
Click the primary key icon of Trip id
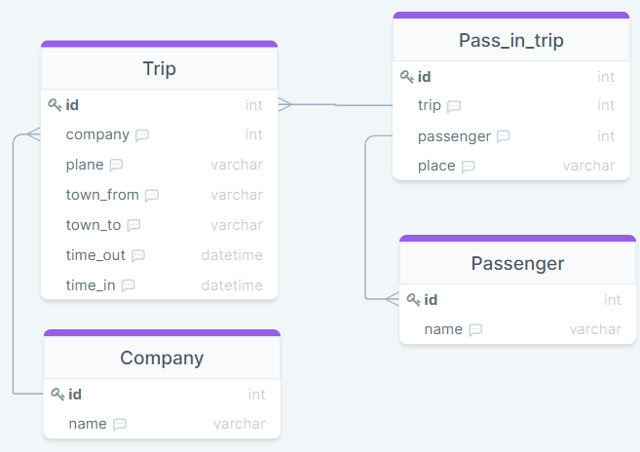[55, 104]
